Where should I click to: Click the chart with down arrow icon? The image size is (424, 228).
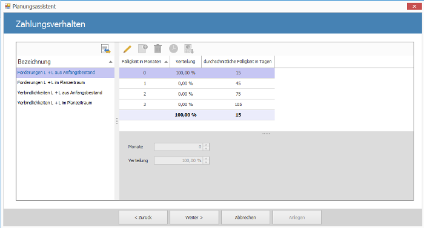pyautogui.click(x=189, y=49)
